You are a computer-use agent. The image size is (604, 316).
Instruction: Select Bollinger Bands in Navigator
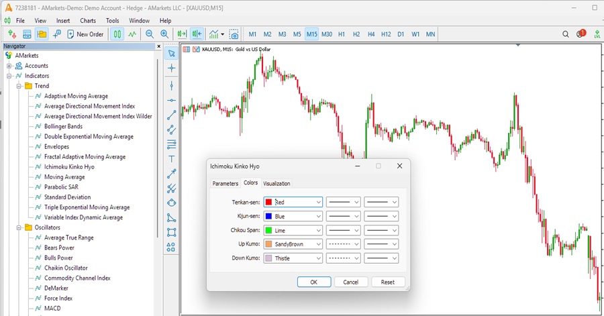[x=63, y=126]
